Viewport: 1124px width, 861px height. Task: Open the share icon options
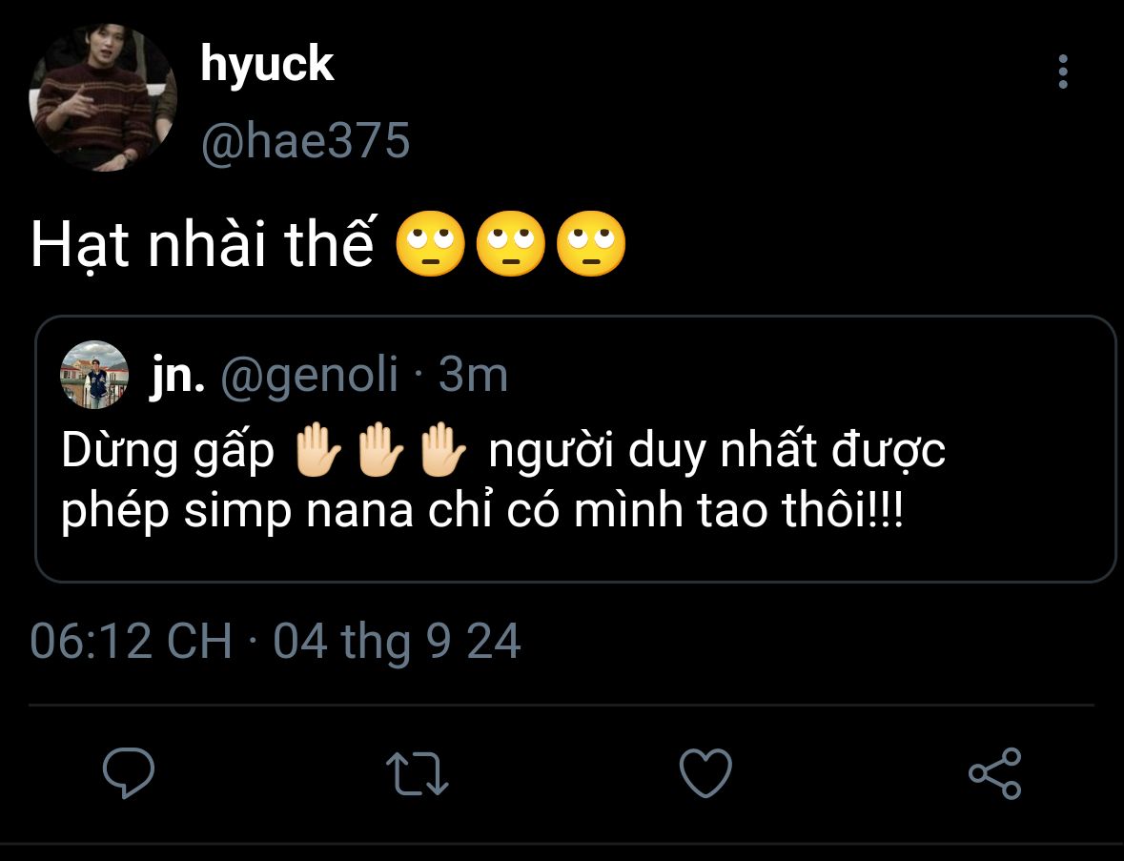pos(994,772)
